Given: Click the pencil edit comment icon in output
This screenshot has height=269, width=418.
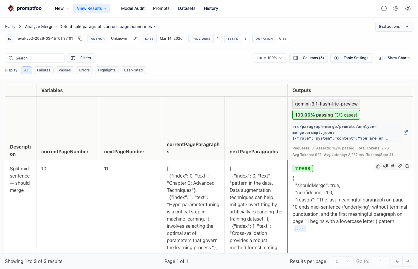Looking at the screenshot, I should point(400,166).
